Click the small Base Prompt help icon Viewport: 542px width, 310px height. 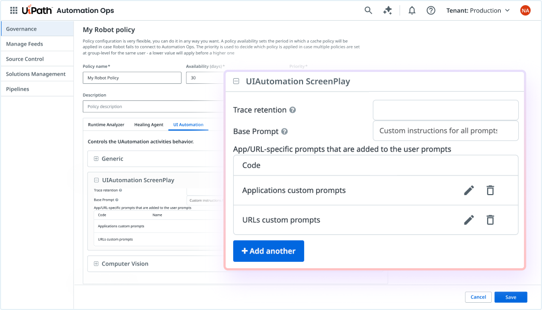point(117,200)
